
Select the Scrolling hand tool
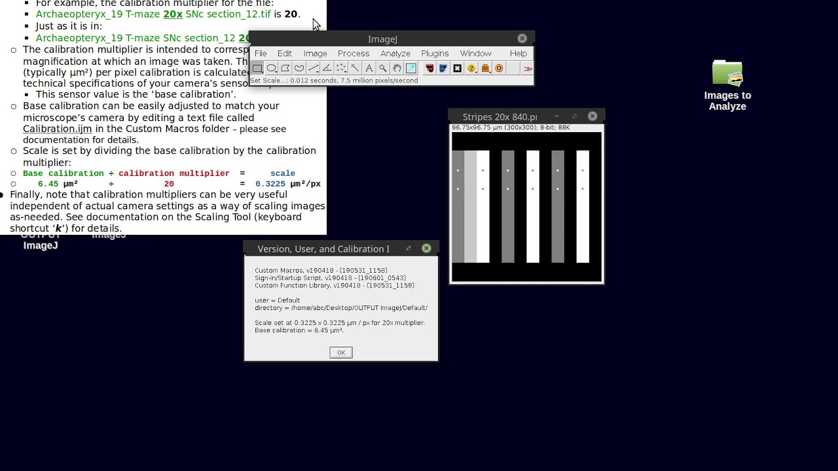[x=397, y=68]
